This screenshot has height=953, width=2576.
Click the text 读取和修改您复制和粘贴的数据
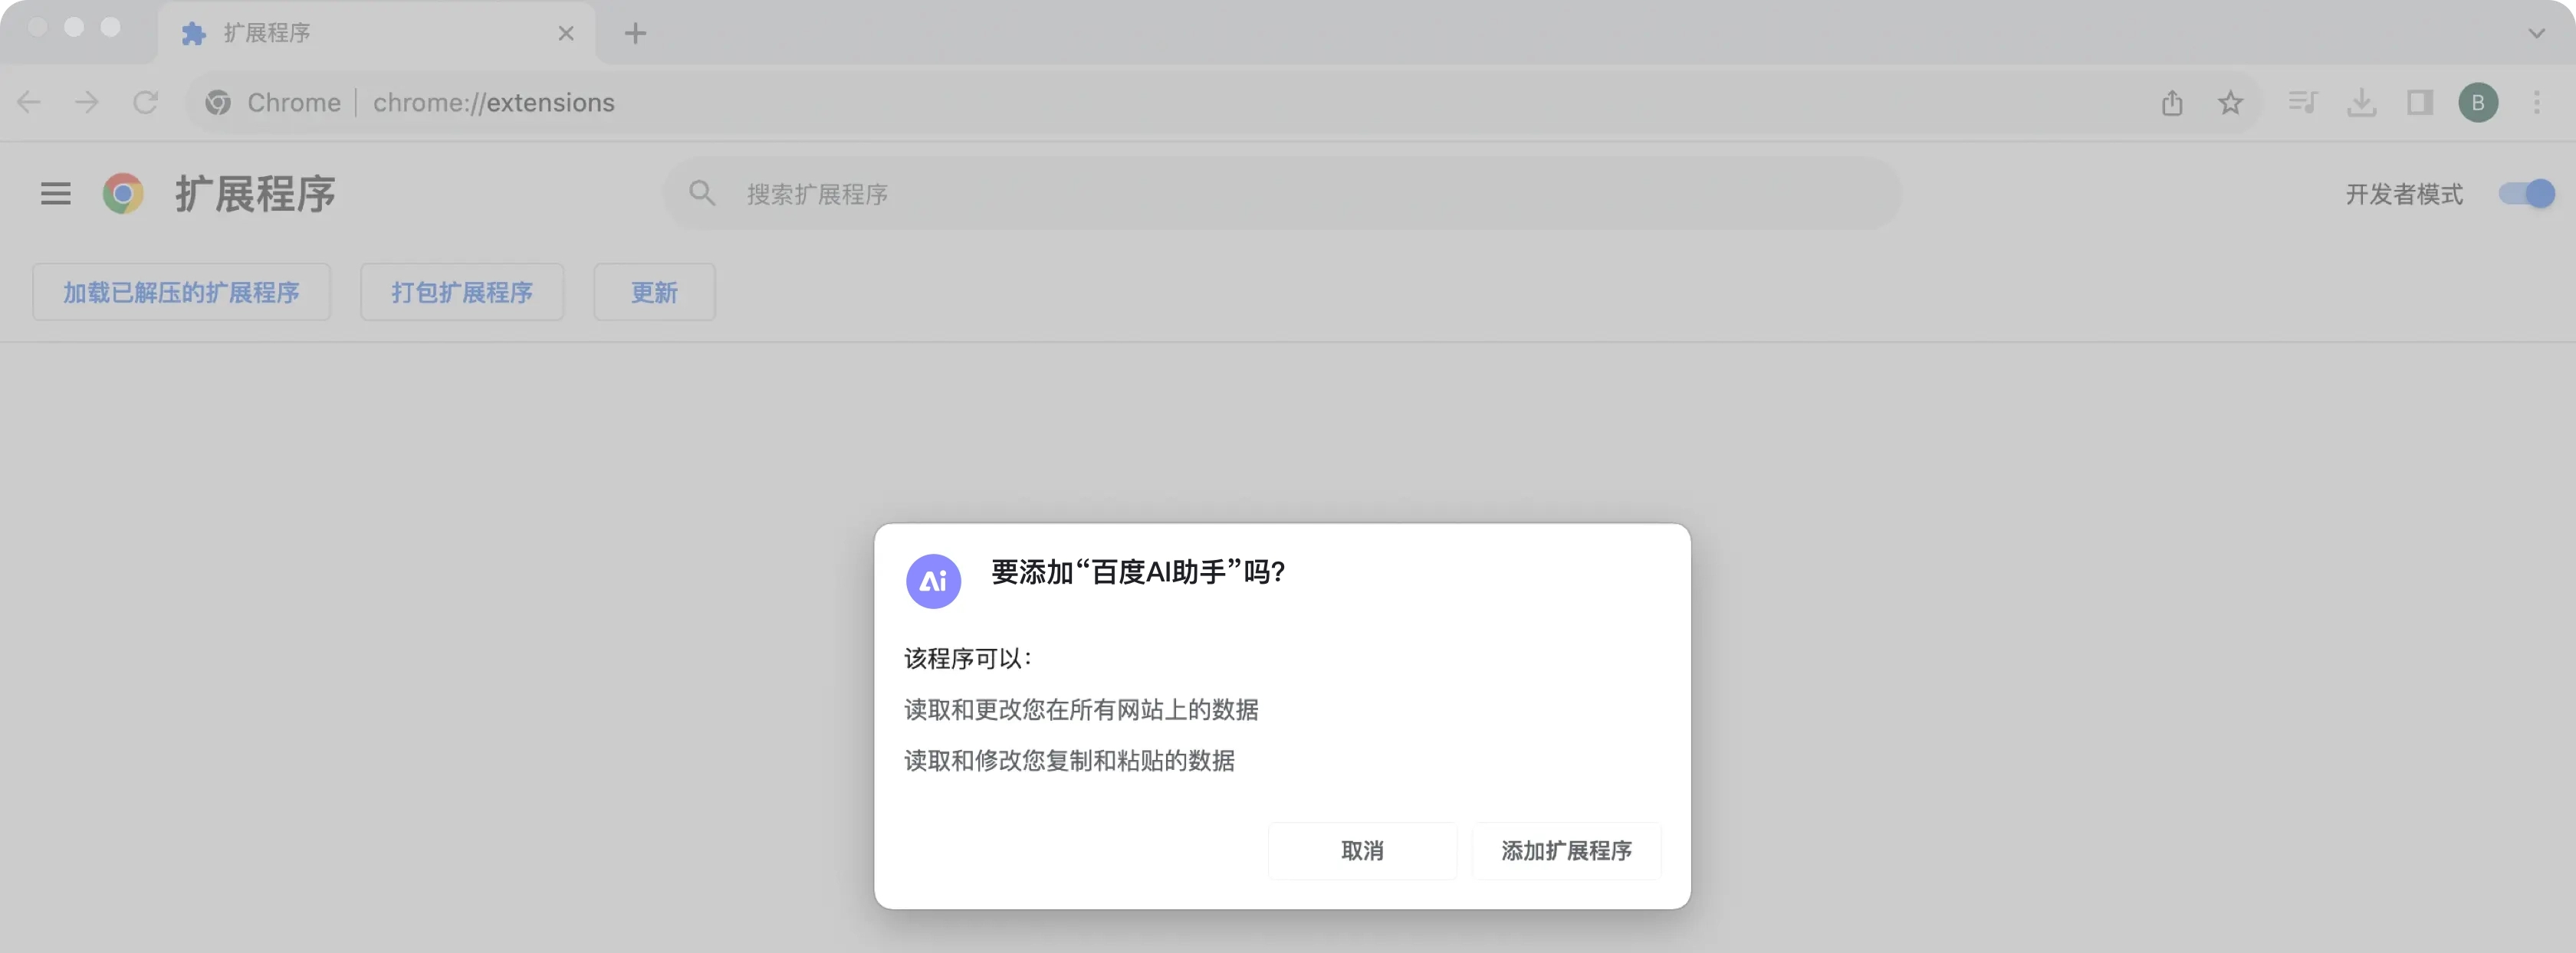point(1069,760)
